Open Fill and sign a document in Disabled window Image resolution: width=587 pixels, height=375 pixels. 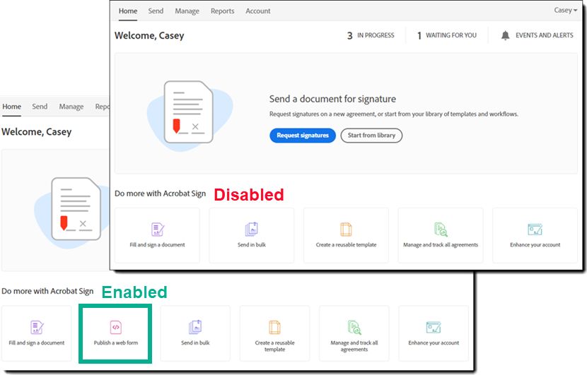click(157, 235)
